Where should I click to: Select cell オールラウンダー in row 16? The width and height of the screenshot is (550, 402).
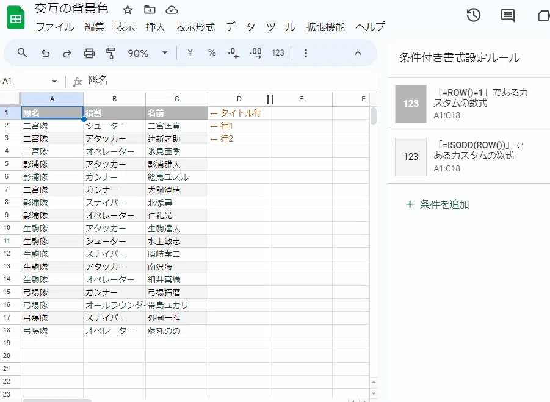[x=114, y=305]
